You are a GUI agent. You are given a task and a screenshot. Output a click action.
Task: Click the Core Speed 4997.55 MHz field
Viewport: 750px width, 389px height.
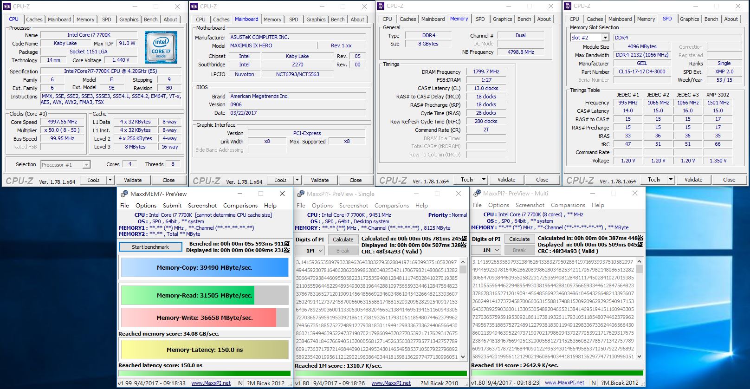click(x=63, y=122)
